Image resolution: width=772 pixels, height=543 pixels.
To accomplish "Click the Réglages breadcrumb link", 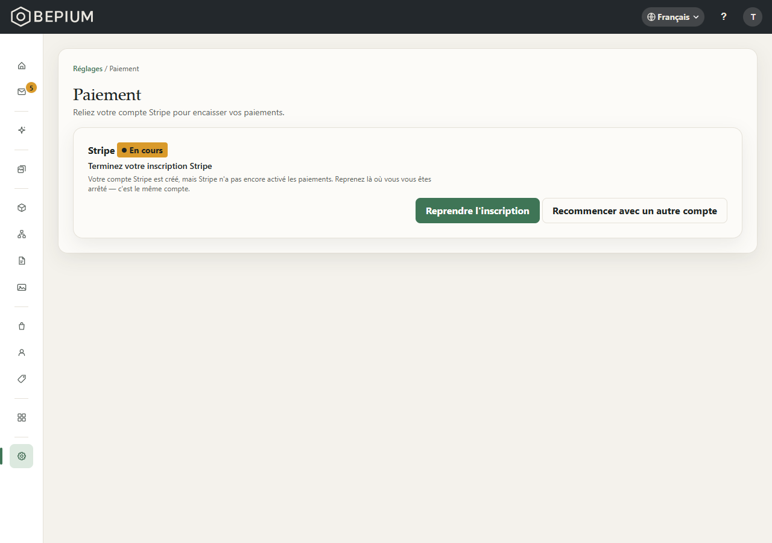I will click(88, 69).
